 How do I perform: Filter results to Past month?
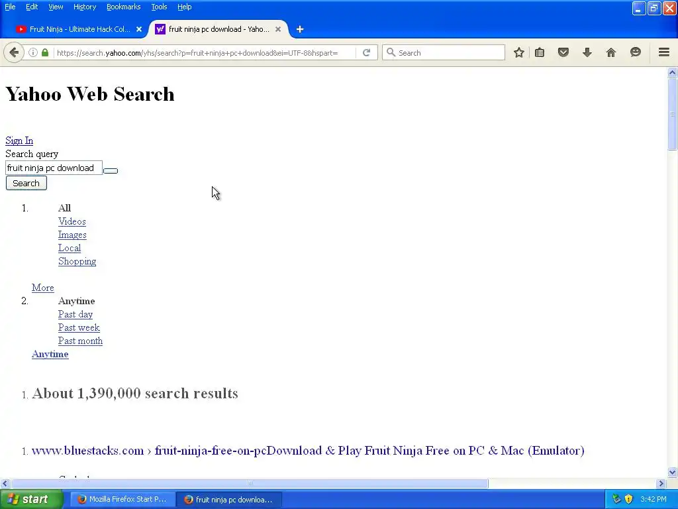[x=80, y=341]
